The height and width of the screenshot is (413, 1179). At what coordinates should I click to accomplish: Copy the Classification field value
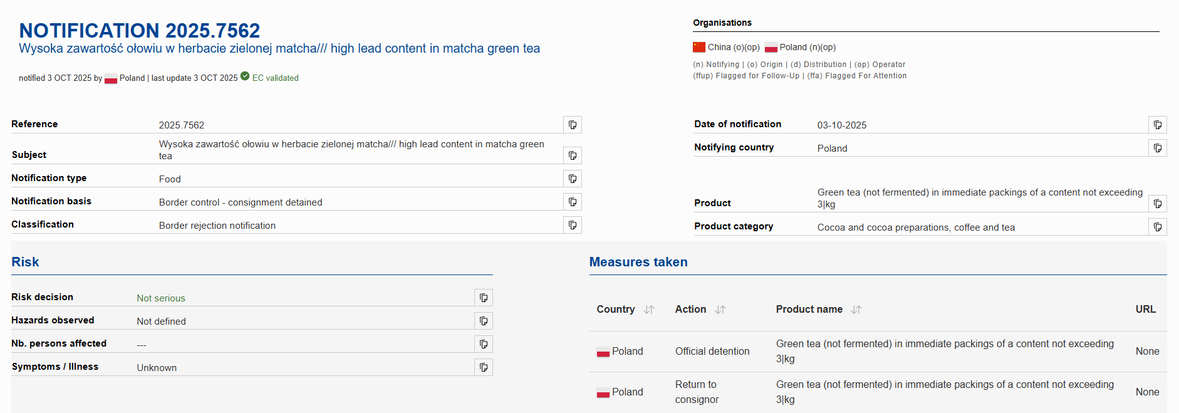[572, 225]
